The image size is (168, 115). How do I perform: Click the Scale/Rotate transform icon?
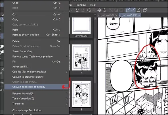tap(104, 10)
